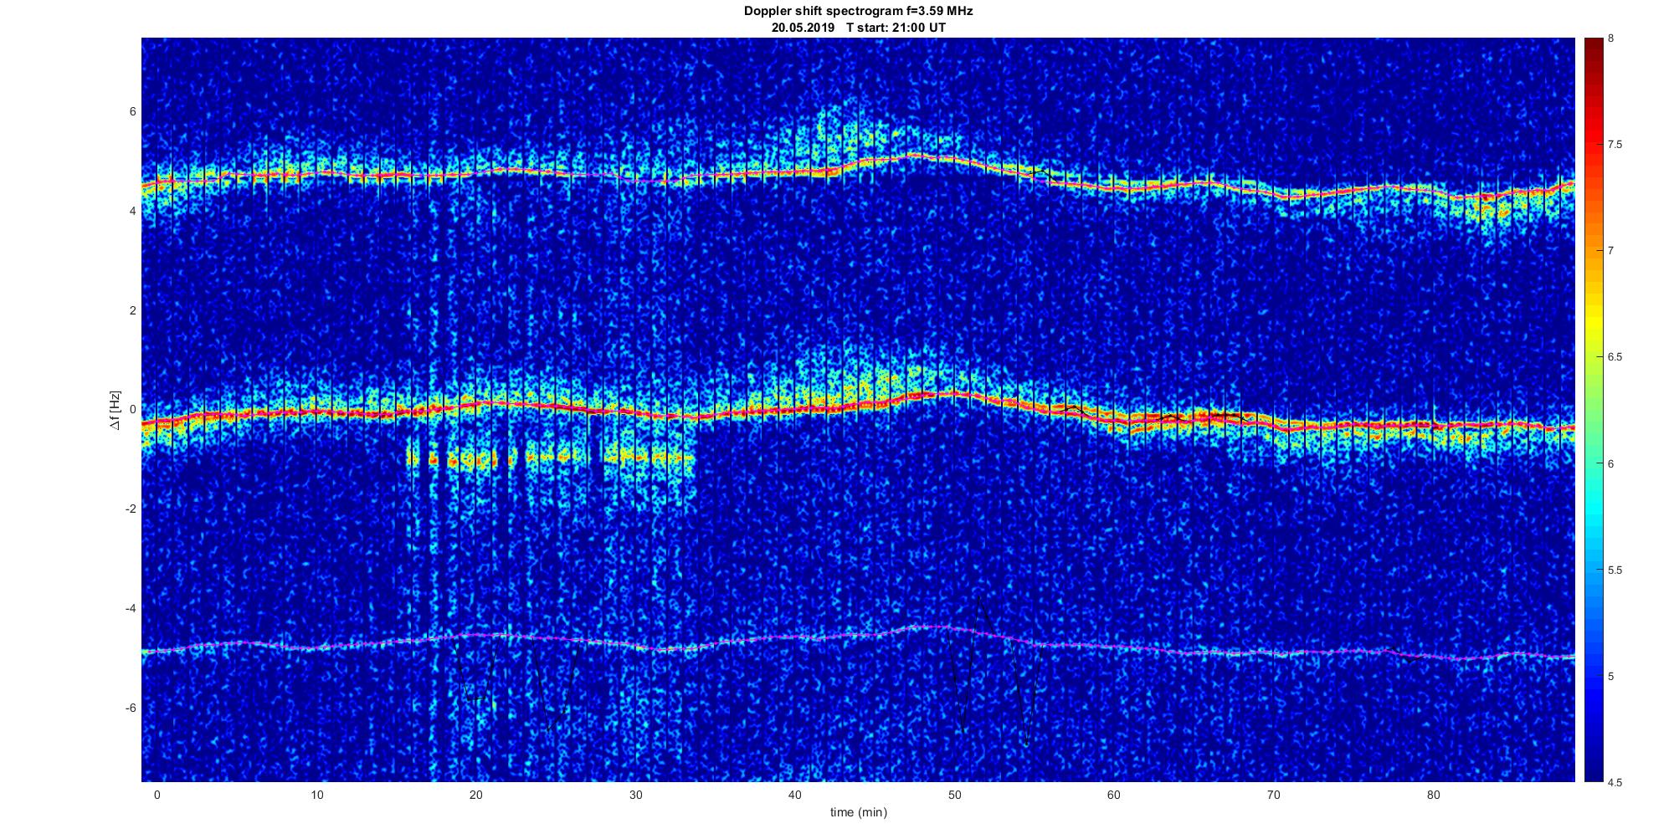The width and height of the screenshot is (1674, 839).
Task: Click y-axis tick label -2
Action: [x=131, y=509]
